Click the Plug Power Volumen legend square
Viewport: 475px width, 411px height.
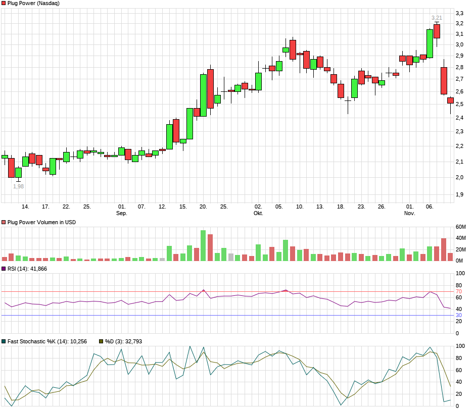pos(4,222)
